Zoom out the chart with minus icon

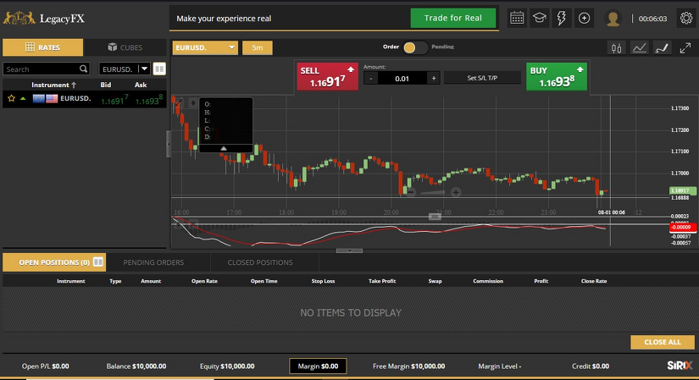coord(411,192)
